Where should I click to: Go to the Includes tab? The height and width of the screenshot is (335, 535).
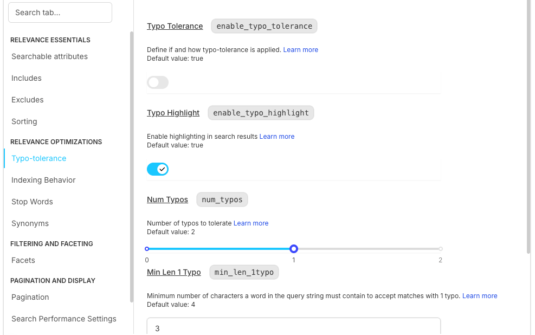(27, 78)
